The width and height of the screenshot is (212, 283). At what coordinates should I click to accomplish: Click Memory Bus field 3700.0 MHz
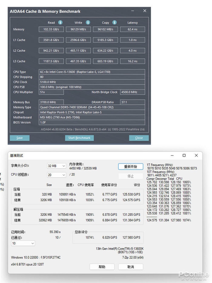[51, 102]
